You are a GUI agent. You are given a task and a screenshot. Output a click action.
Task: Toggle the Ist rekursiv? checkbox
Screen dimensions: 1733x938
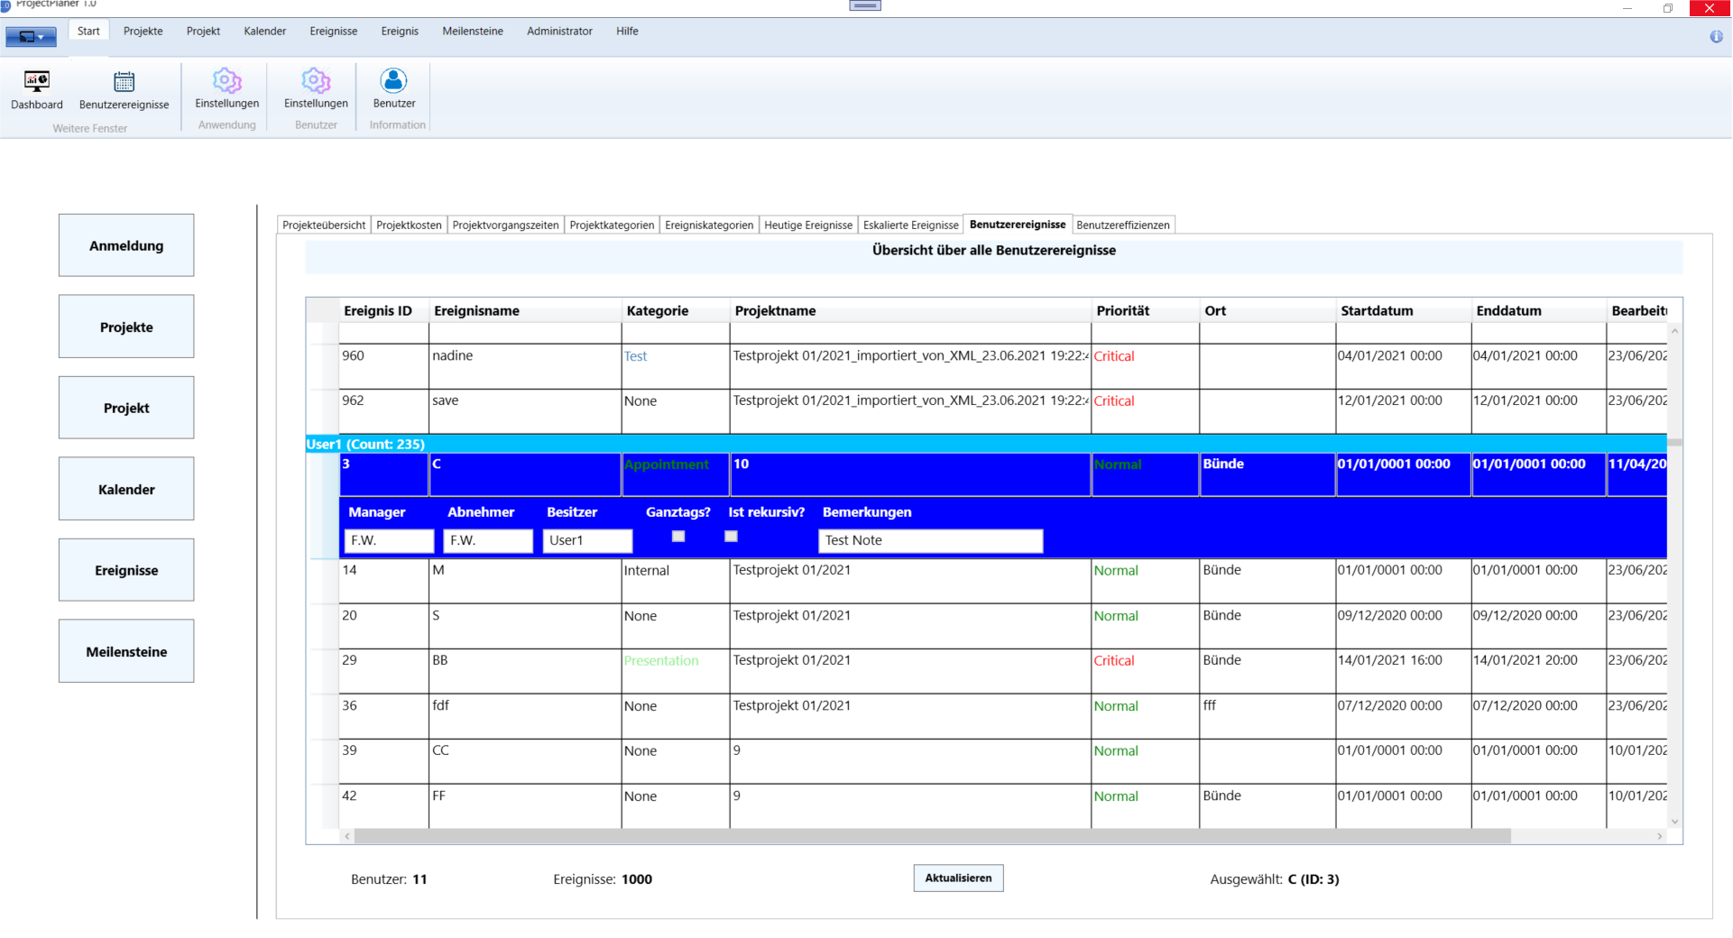pyautogui.click(x=732, y=537)
